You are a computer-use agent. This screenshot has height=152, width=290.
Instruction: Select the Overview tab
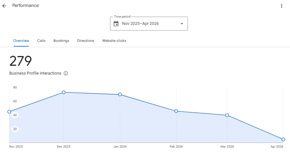click(21, 41)
